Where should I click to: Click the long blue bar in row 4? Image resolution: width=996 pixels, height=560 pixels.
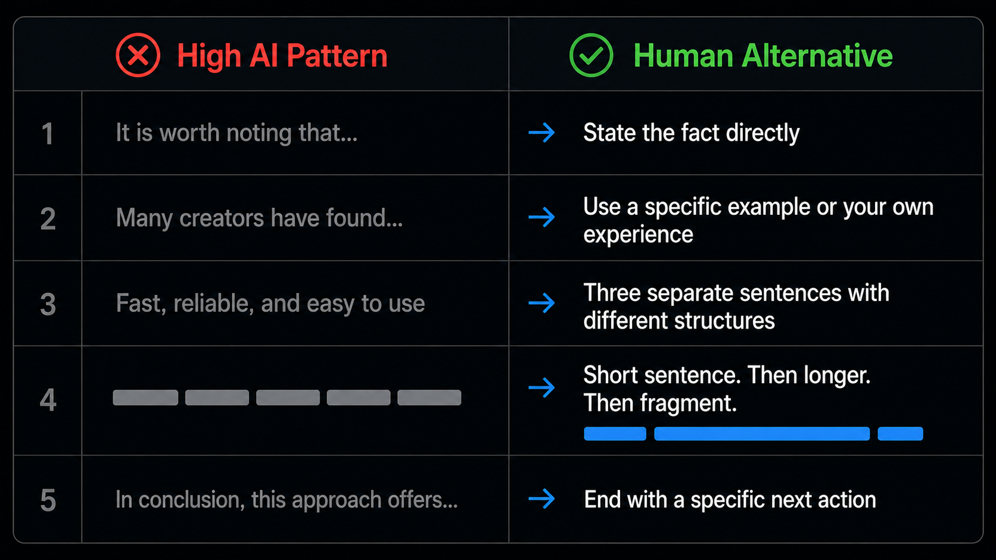pos(762,433)
